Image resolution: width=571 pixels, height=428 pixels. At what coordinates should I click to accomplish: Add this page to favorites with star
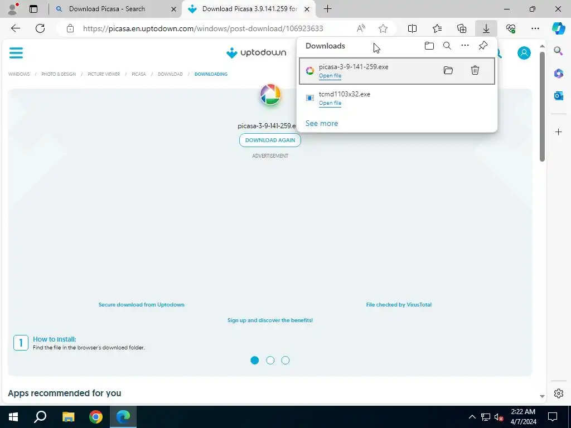[x=383, y=28]
